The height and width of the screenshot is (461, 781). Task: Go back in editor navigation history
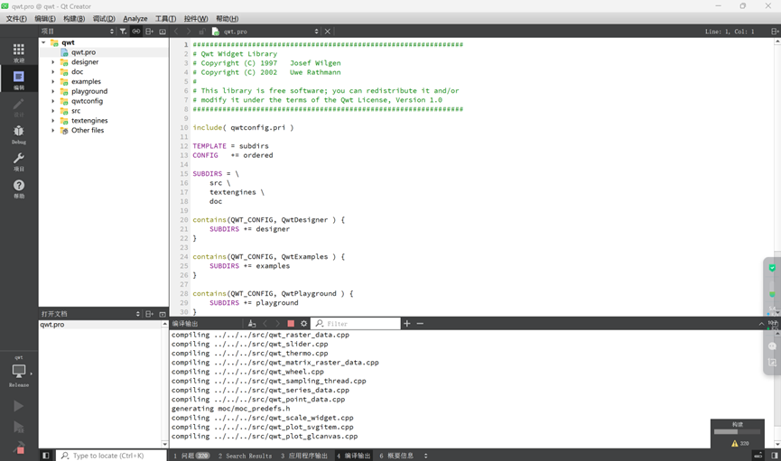176,32
